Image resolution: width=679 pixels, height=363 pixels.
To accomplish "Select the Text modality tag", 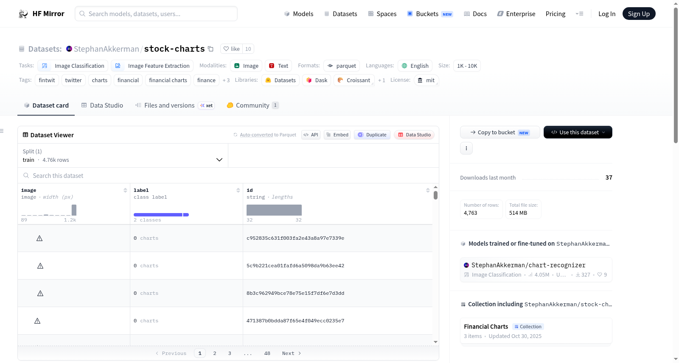I will (x=278, y=66).
